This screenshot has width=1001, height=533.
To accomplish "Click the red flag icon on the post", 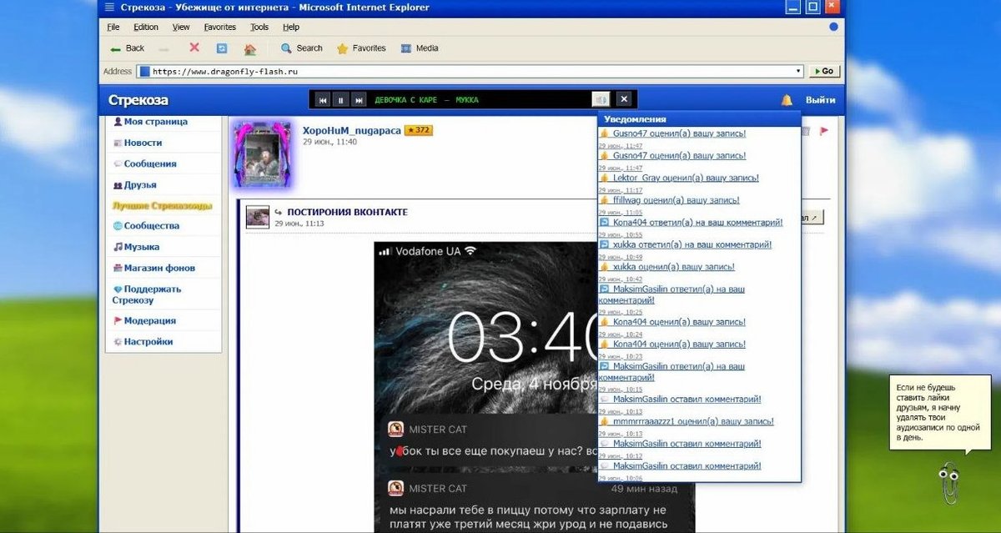I will pyautogui.click(x=823, y=131).
